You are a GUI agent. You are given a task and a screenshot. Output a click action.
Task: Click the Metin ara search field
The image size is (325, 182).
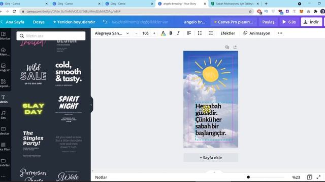pyautogui.click(x=51, y=36)
